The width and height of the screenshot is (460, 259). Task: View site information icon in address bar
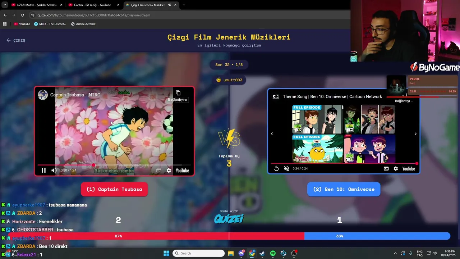click(33, 15)
